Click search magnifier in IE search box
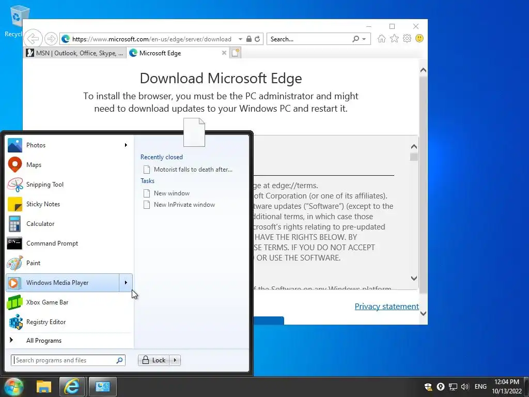 coord(355,39)
